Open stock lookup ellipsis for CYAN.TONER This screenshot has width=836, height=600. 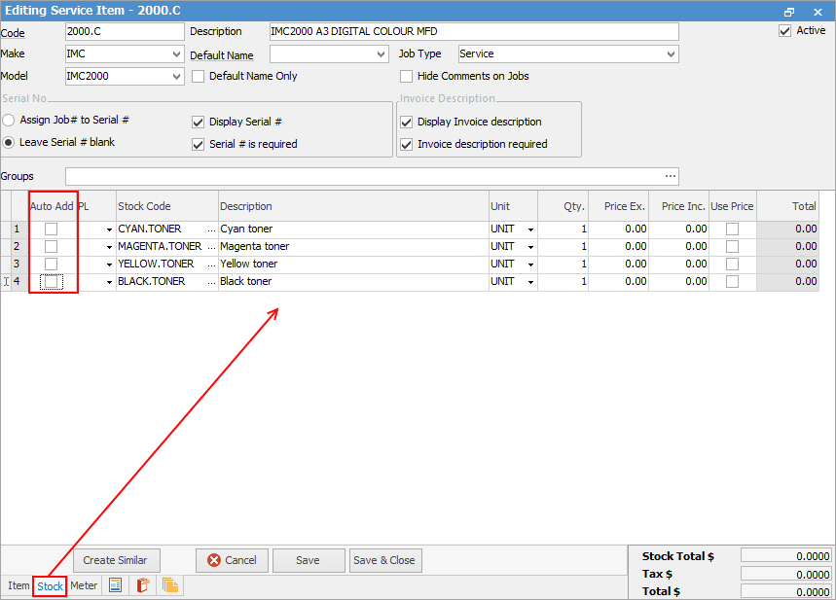coord(211,229)
